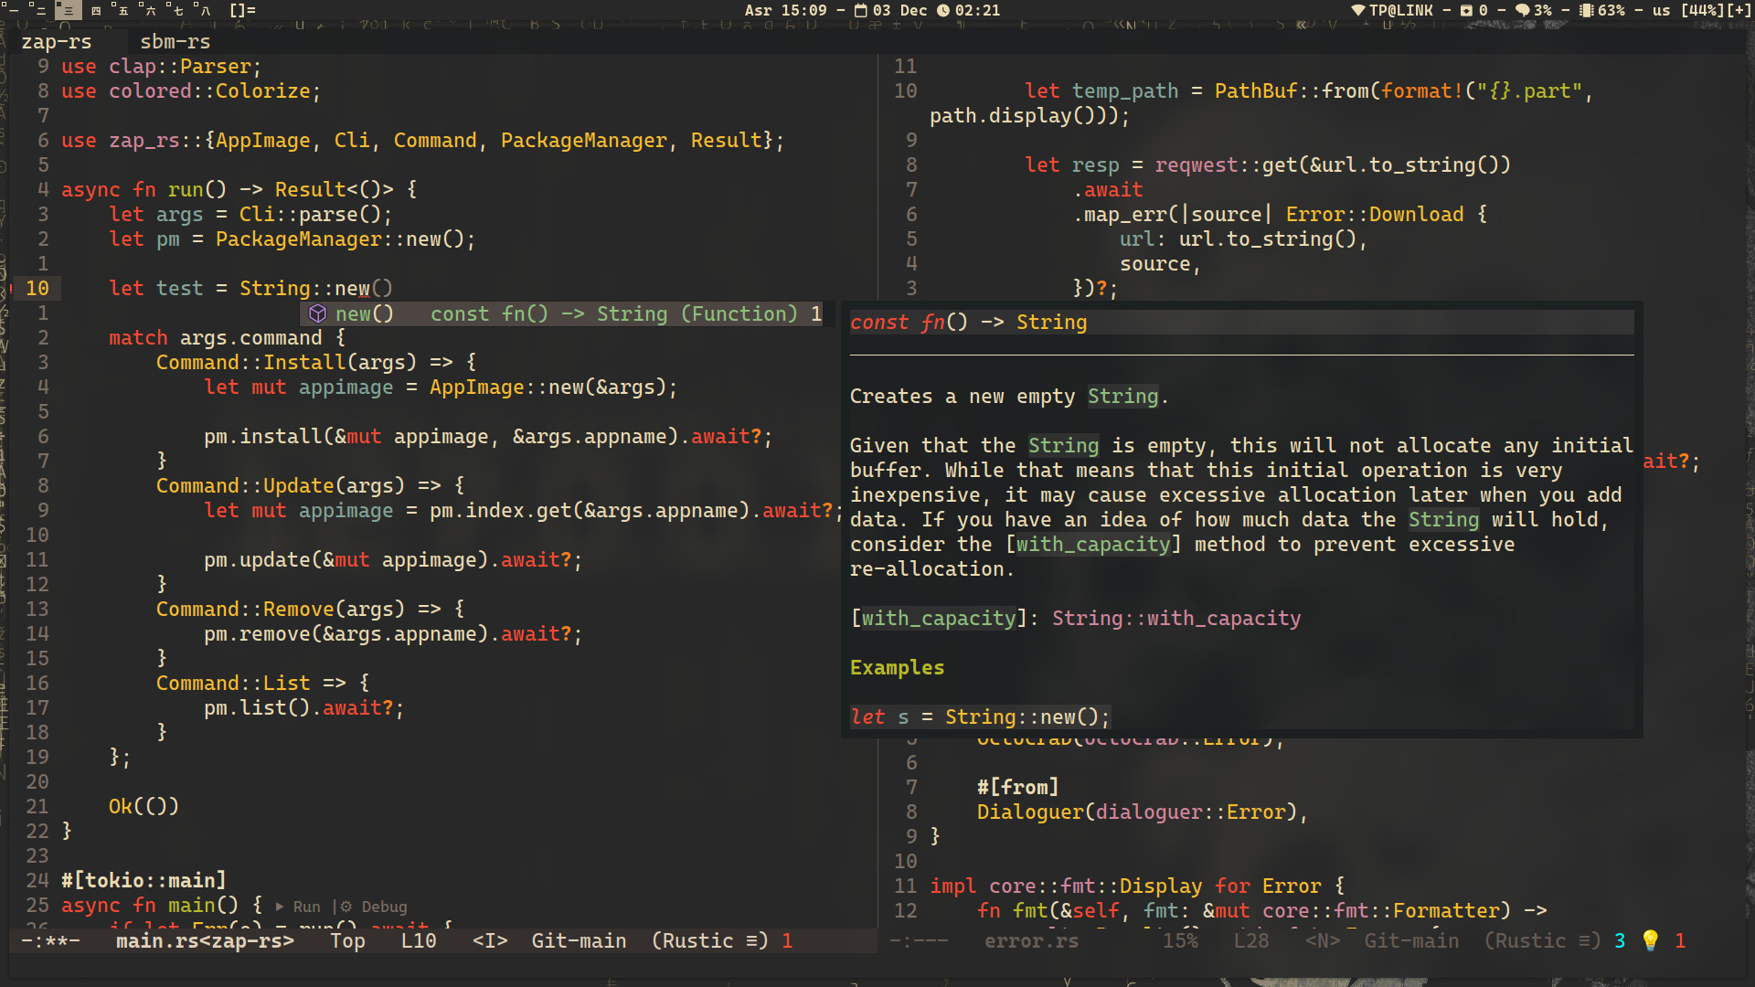Click the Git-main indicator in left modeline
Screen dimensions: 1755x987
pyautogui.click(x=579, y=940)
